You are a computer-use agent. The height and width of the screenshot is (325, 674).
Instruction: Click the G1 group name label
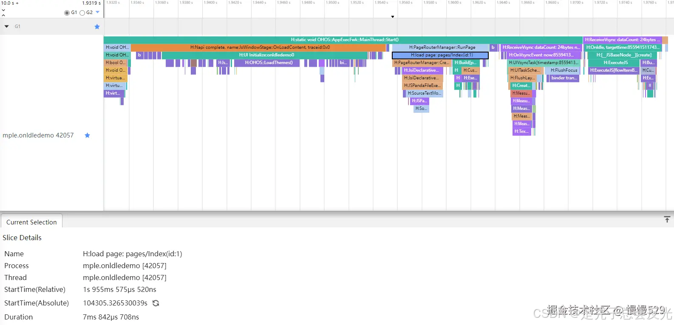(x=17, y=26)
